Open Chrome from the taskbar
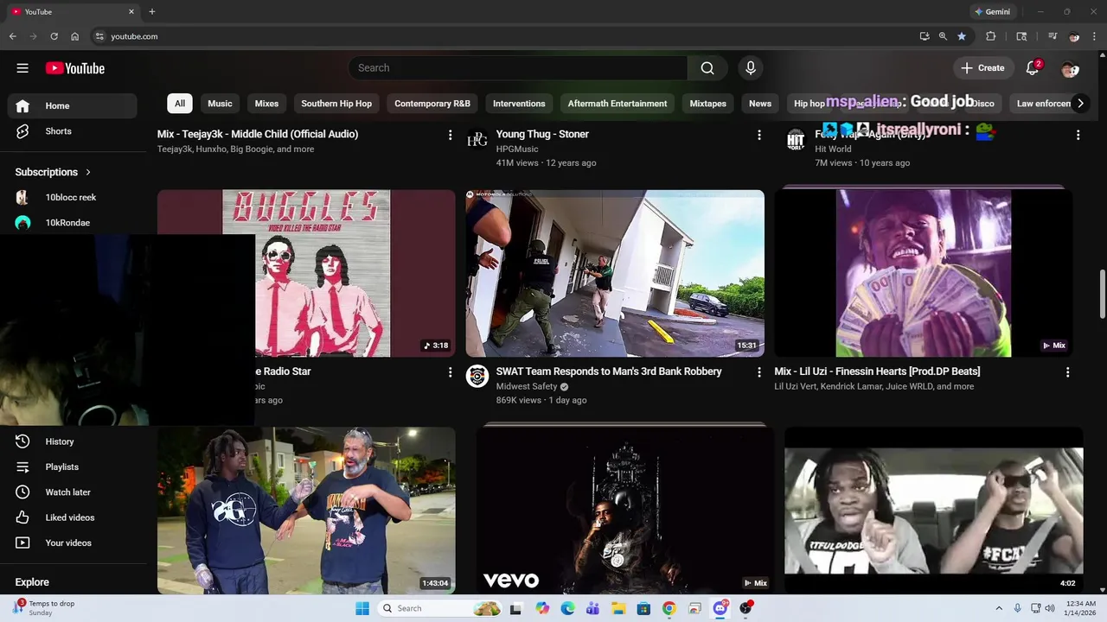This screenshot has height=622, width=1107. tap(669, 608)
